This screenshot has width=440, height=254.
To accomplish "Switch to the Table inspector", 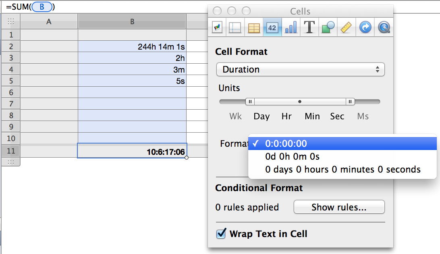I will [253, 27].
